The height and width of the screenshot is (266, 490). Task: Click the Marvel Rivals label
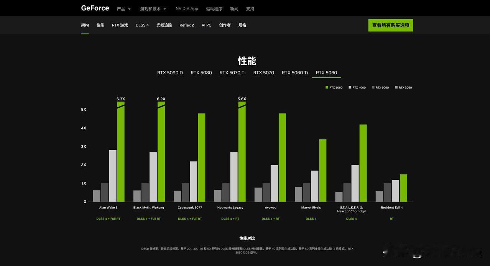[x=311, y=207]
